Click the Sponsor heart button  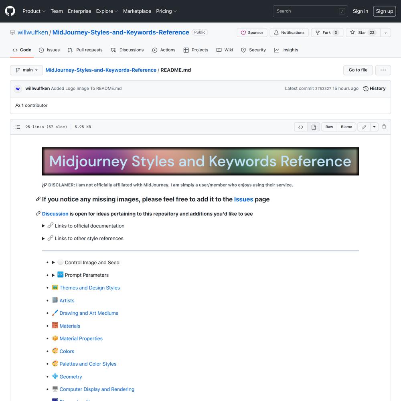pos(252,33)
